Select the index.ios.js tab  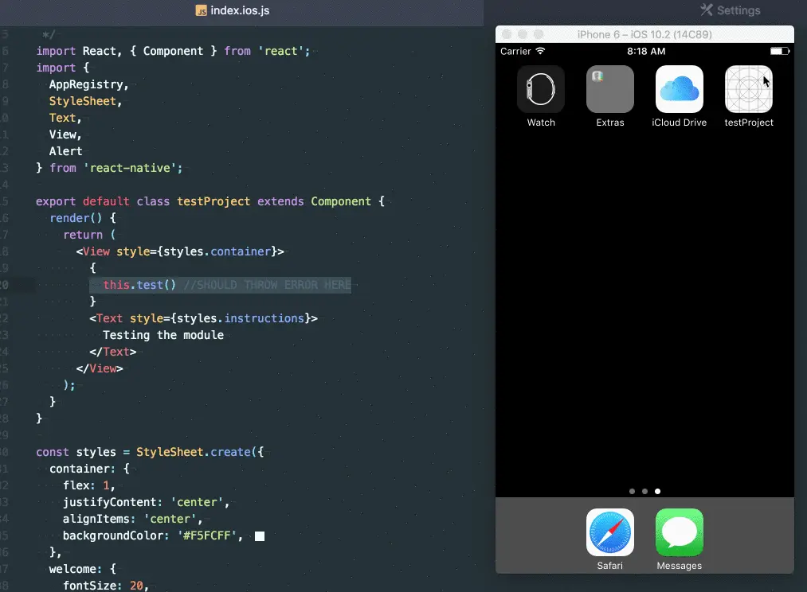pos(233,10)
